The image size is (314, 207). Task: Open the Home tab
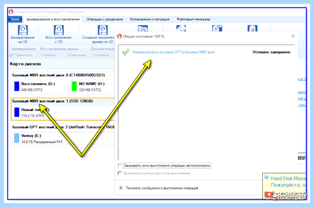click(x=15, y=19)
